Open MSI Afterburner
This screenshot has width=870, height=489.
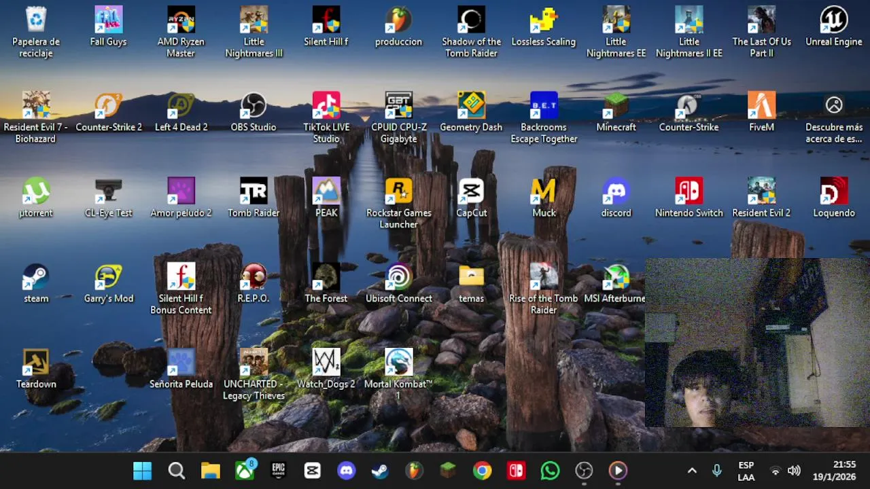616,283
